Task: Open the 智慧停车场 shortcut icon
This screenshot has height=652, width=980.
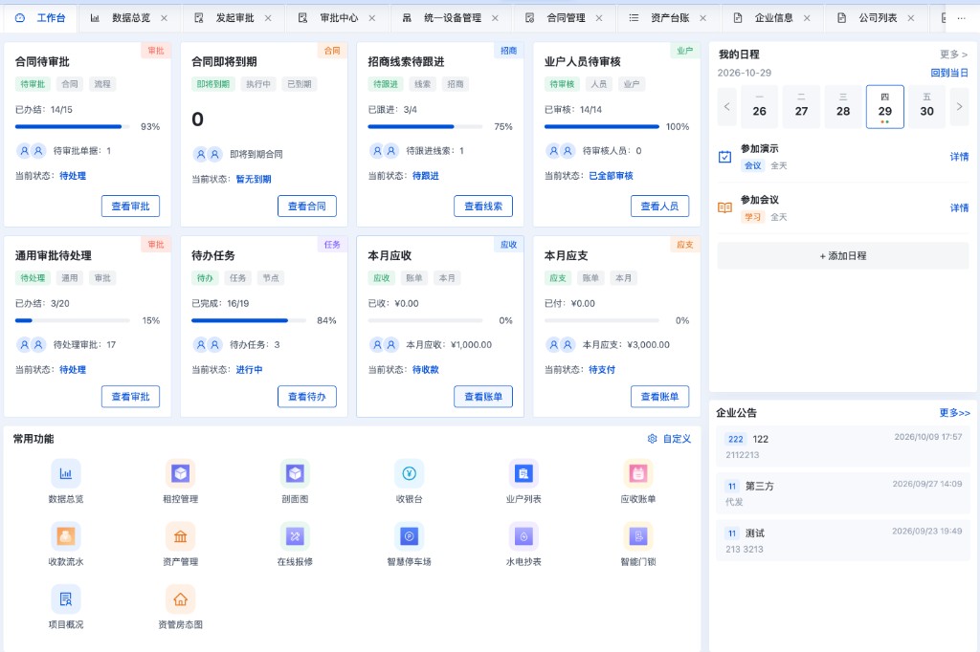Action: 410,535
